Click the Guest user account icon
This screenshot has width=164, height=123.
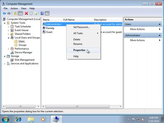tap(44, 32)
